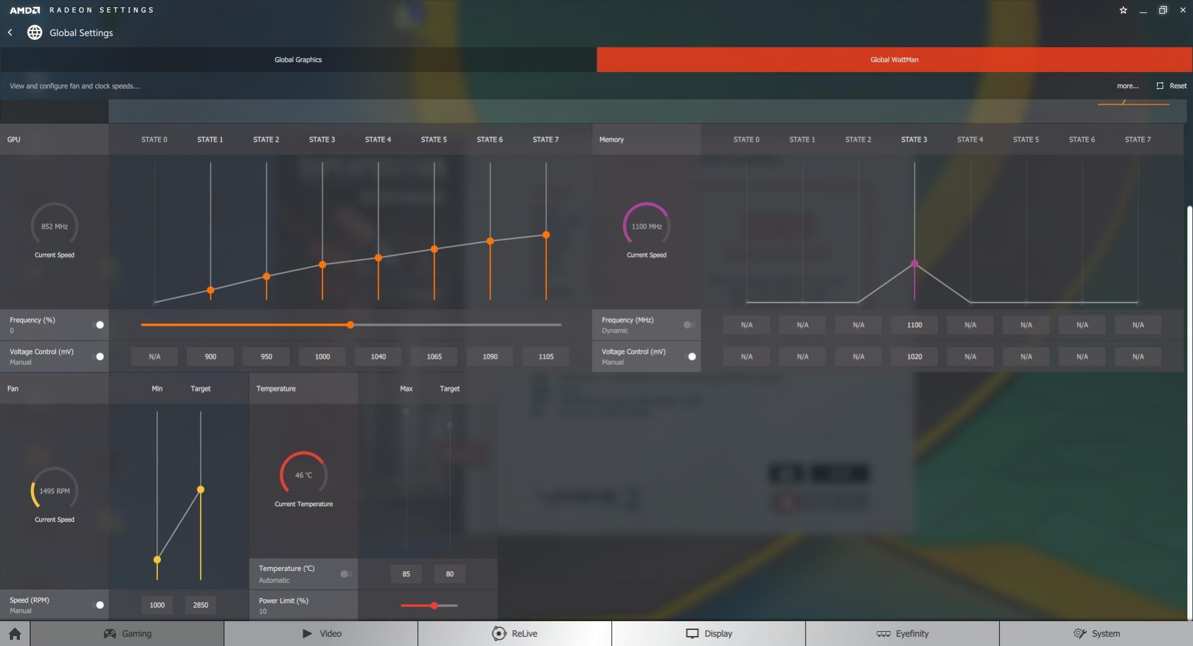This screenshot has height=646, width=1193.
Task: Open the Gaming section
Action: point(127,634)
